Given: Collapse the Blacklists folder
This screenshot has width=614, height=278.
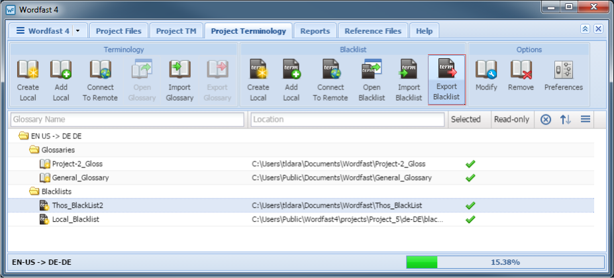Looking at the screenshot, I should (x=34, y=191).
